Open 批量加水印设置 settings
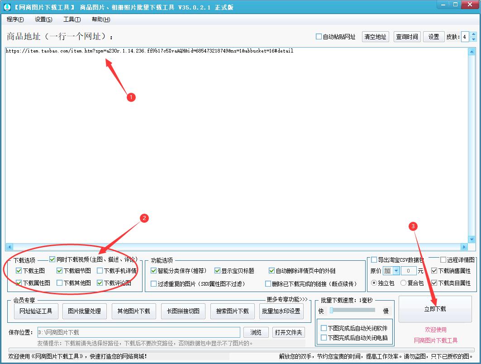 coord(281,311)
